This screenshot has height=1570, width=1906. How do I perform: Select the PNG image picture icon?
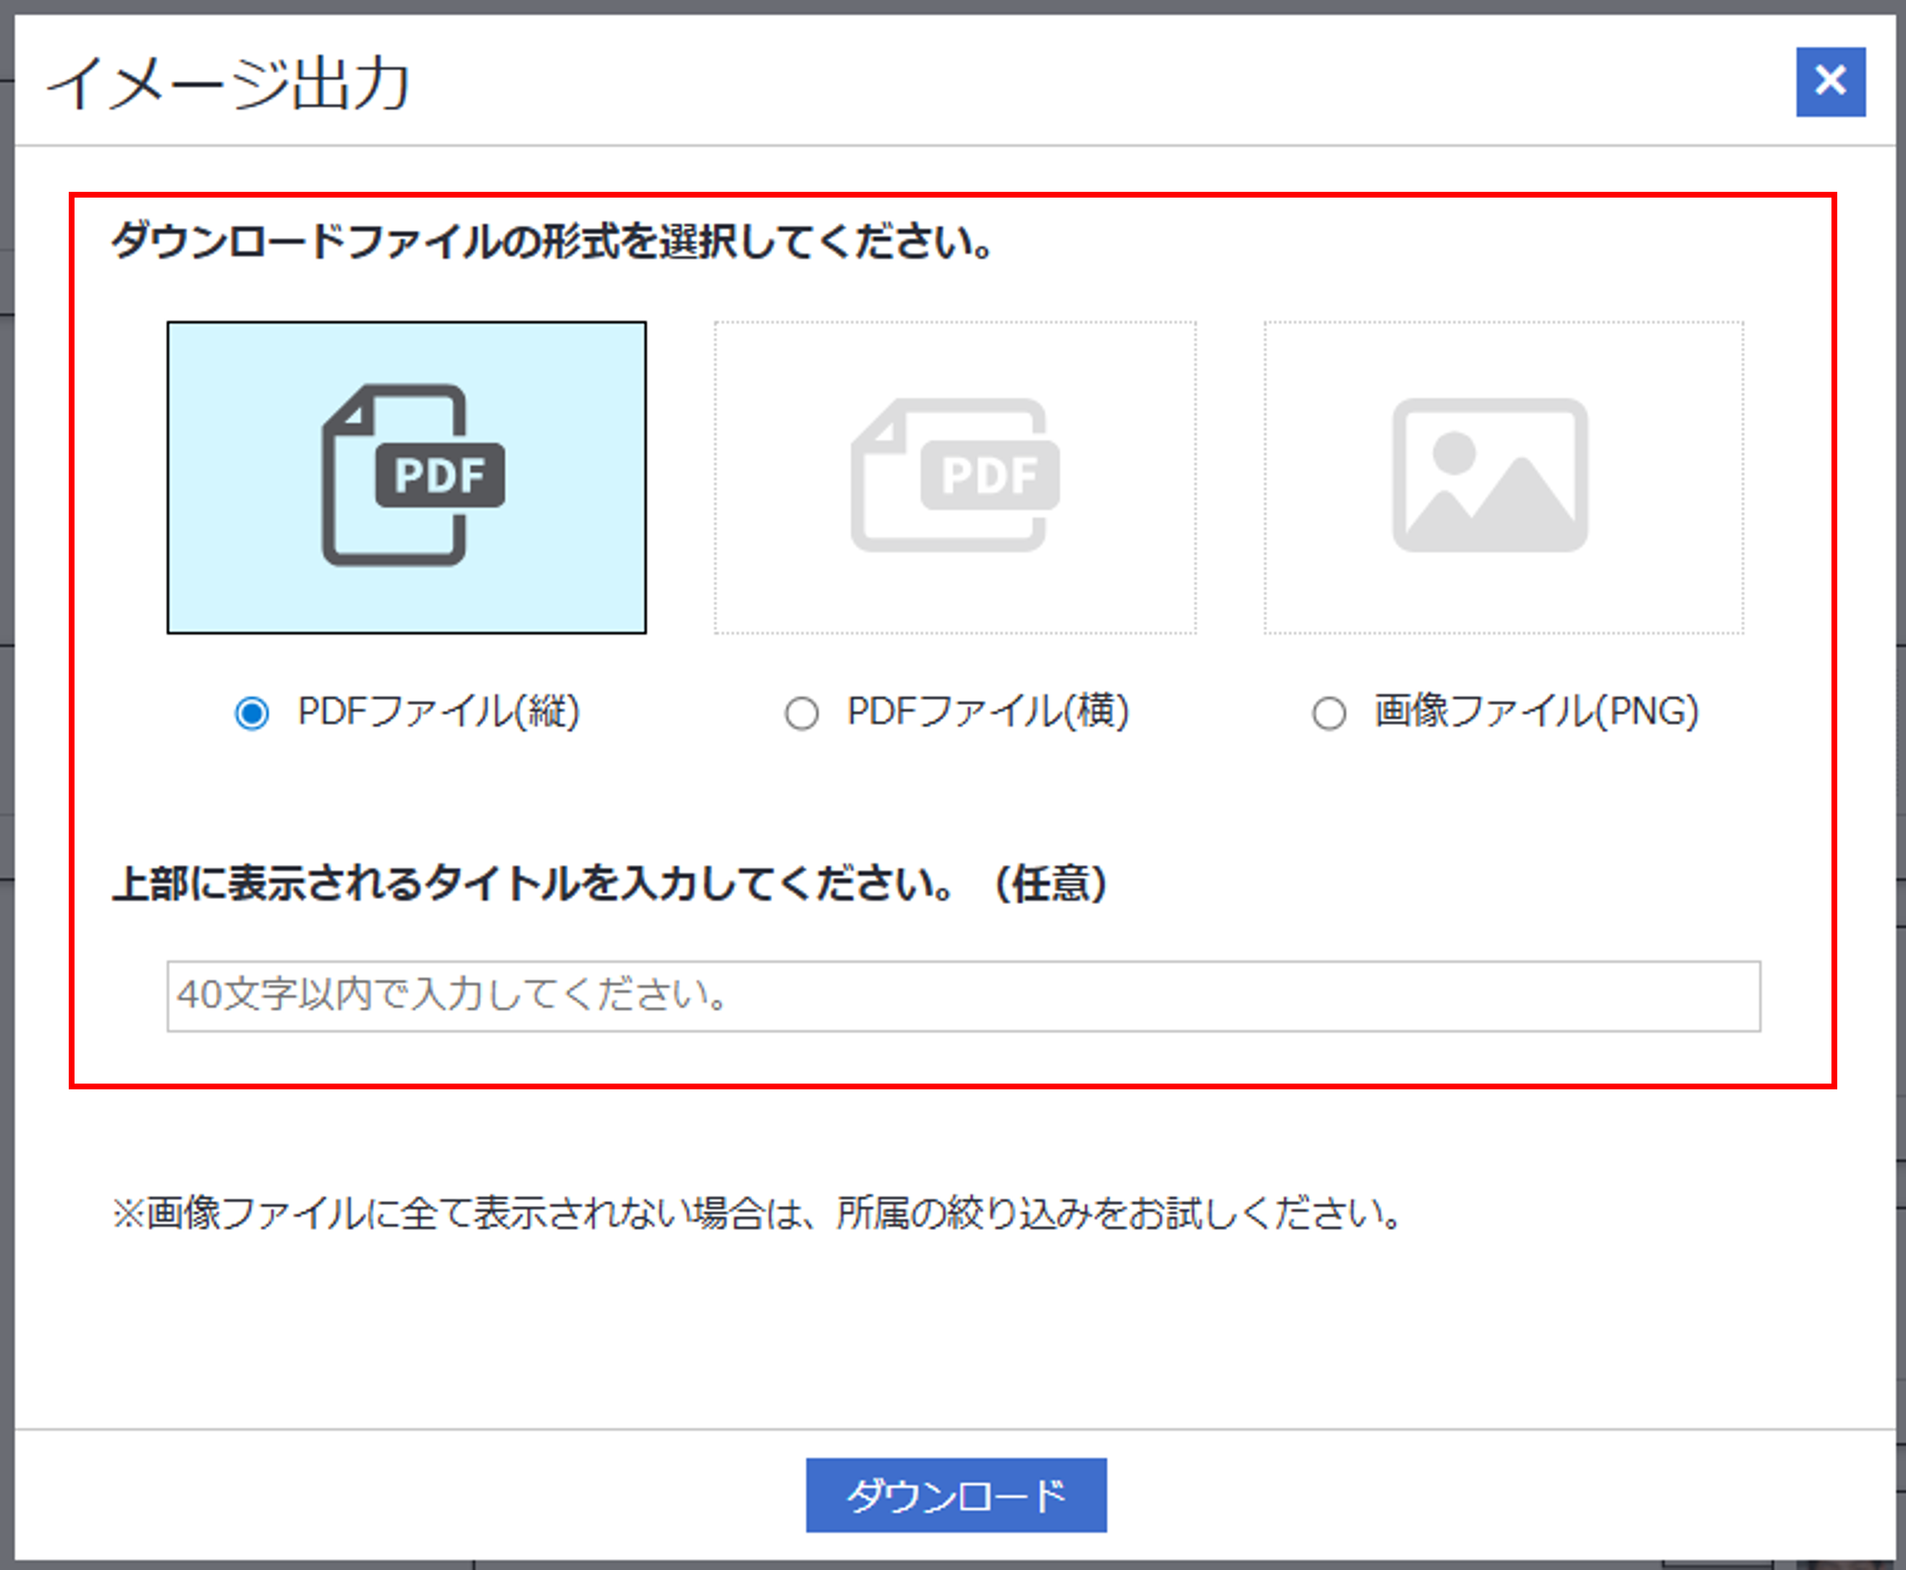[1489, 475]
